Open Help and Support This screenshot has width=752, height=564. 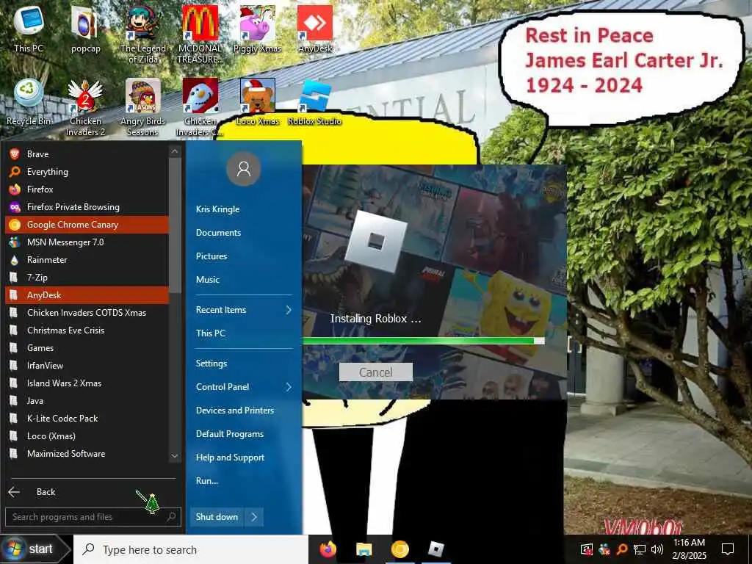230,457
